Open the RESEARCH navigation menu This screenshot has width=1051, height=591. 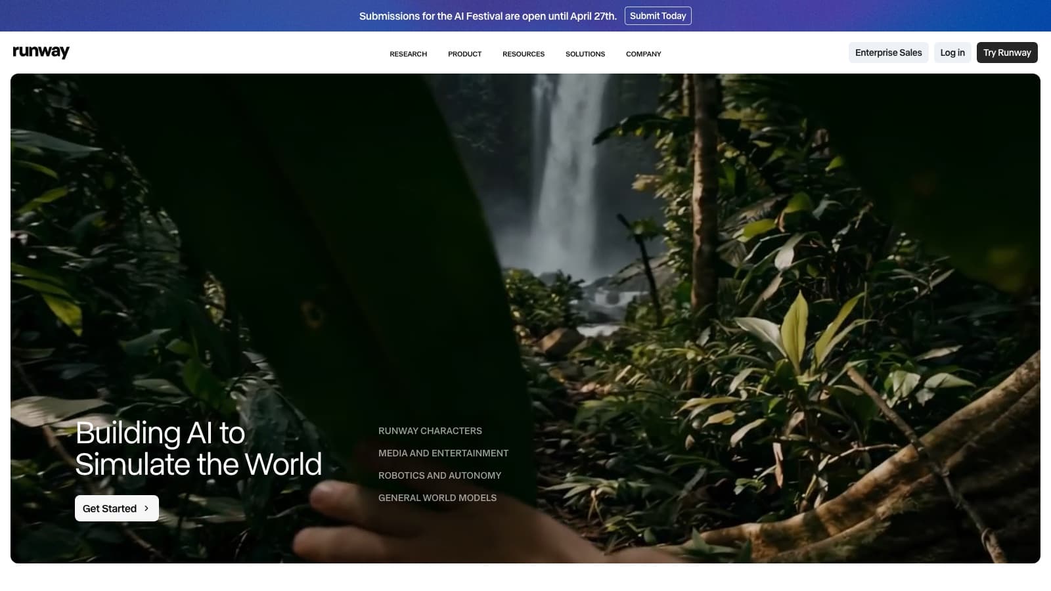pyautogui.click(x=407, y=54)
